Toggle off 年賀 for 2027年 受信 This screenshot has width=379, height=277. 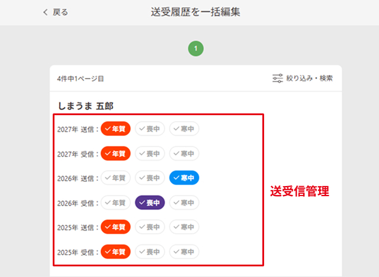point(115,154)
